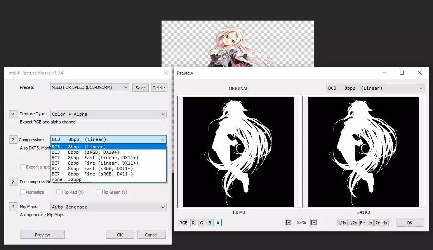Click the Save preset button
This screenshot has height=250, width=433.
coord(140,87)
